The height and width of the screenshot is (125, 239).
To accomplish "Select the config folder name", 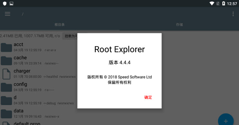I will coord(20,84).
